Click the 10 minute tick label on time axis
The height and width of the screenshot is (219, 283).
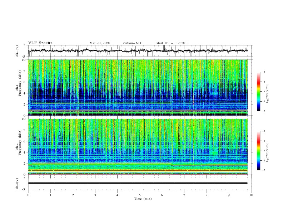251,195
